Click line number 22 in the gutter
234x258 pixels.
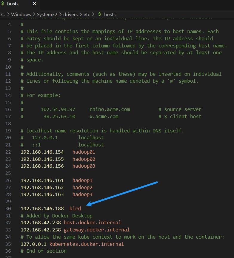pyautogui.click(x=8, y=152)
